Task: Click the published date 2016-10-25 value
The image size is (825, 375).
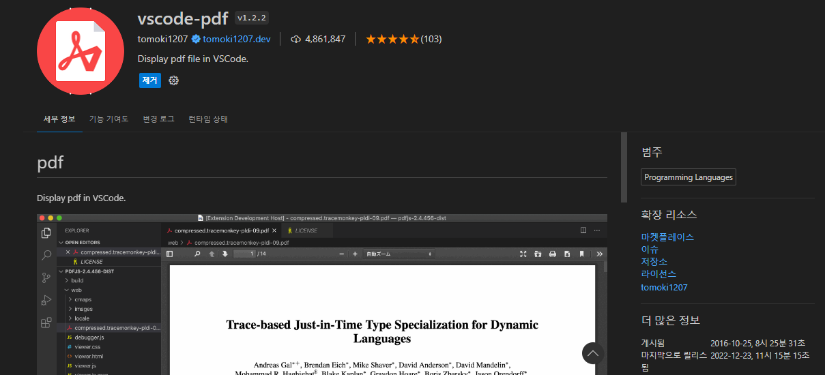Action: [x=758, y=343]
